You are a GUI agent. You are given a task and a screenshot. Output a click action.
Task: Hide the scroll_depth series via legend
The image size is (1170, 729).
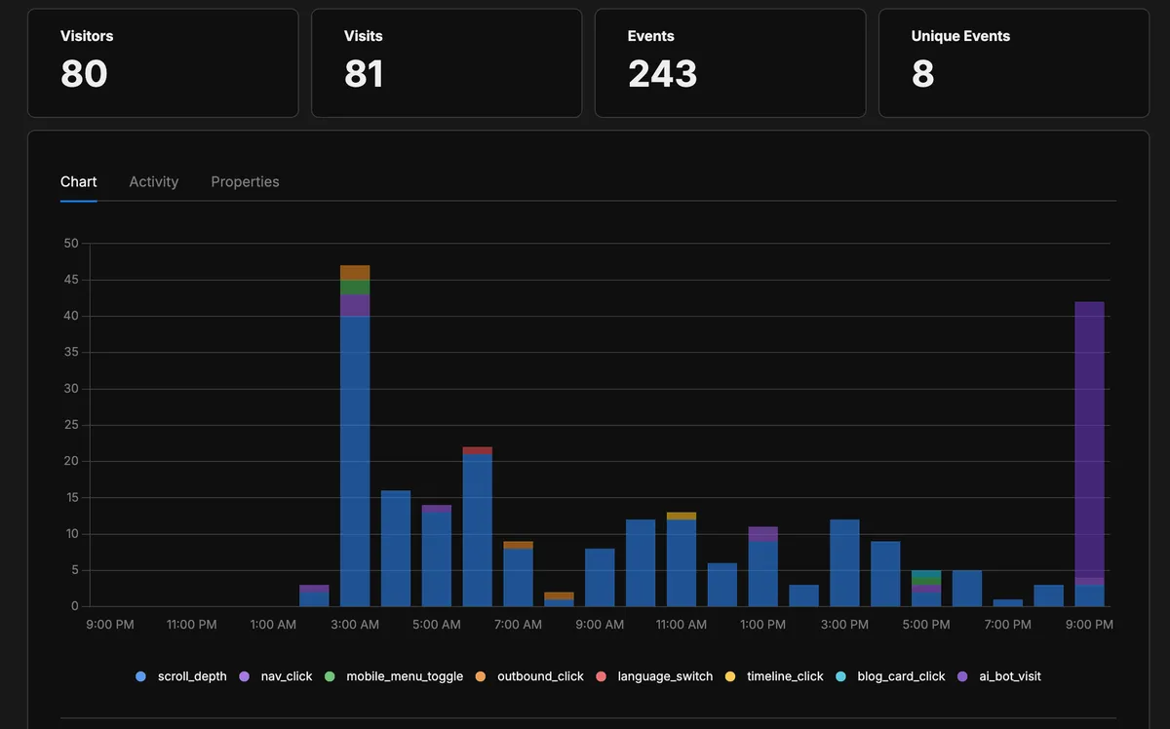pyautogui.click(x=181, y=675)
